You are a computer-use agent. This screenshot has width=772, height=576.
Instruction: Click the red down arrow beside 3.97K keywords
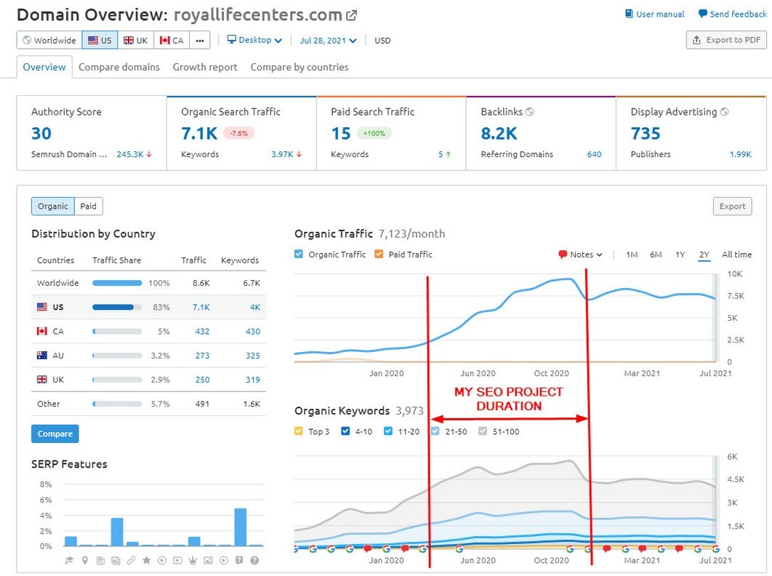coord(299,154)
